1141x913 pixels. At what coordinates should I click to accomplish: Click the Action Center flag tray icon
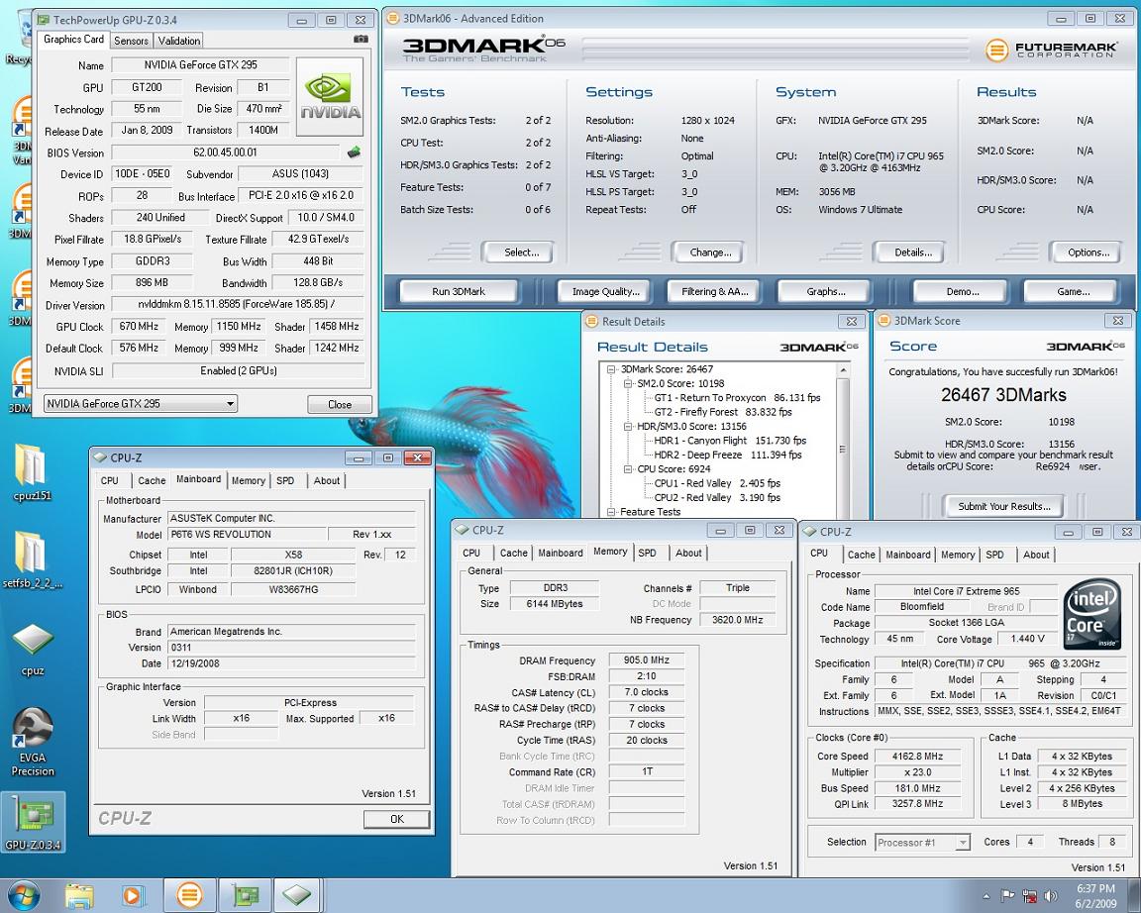click(1008, 895)
